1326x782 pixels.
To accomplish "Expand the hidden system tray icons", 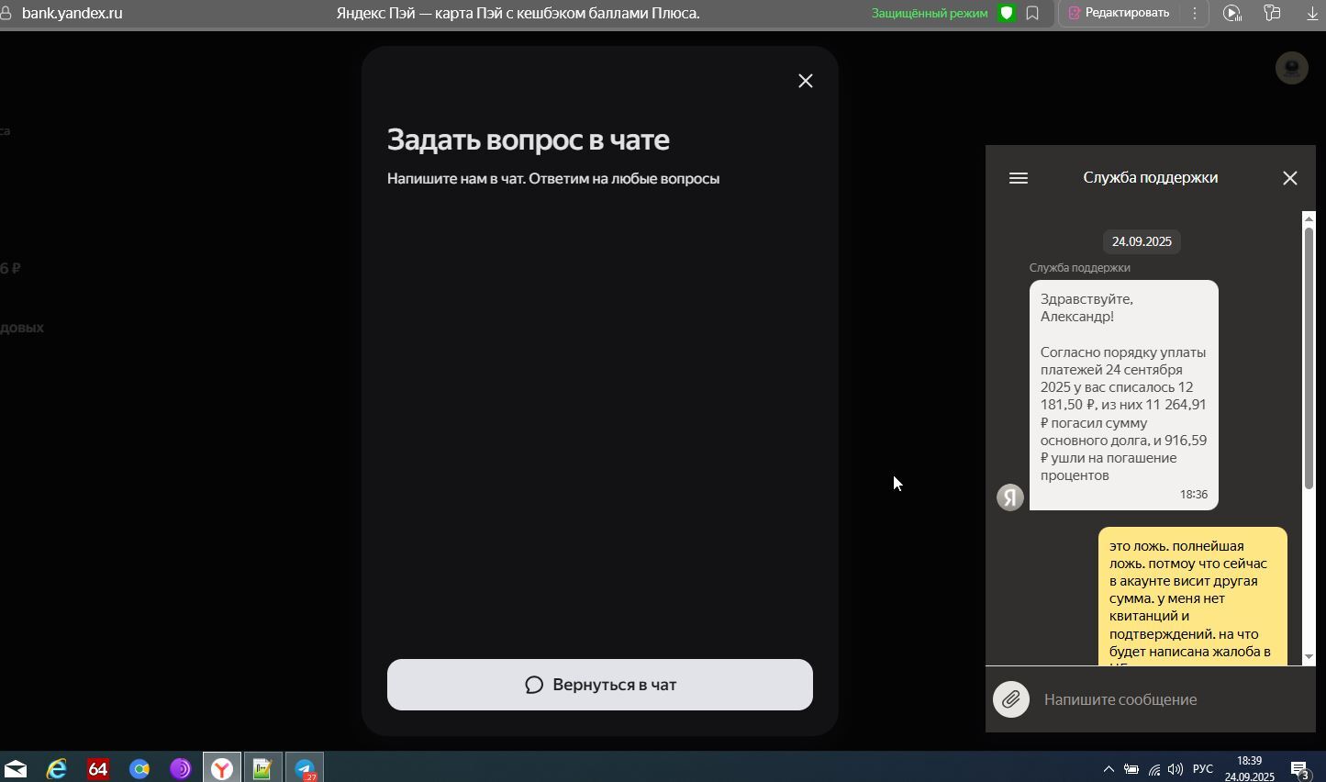I will click(x=1108, y=769).
